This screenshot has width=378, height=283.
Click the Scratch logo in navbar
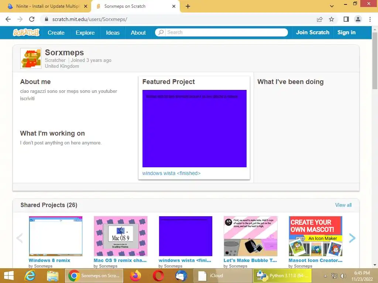pyautogui.click(x=26, y=32)
